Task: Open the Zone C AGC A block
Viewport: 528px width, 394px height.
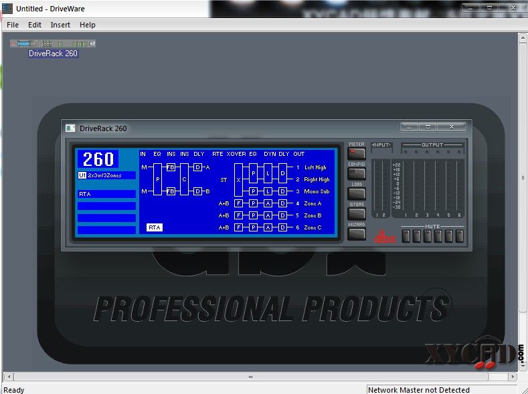Action: pos(268,227)
